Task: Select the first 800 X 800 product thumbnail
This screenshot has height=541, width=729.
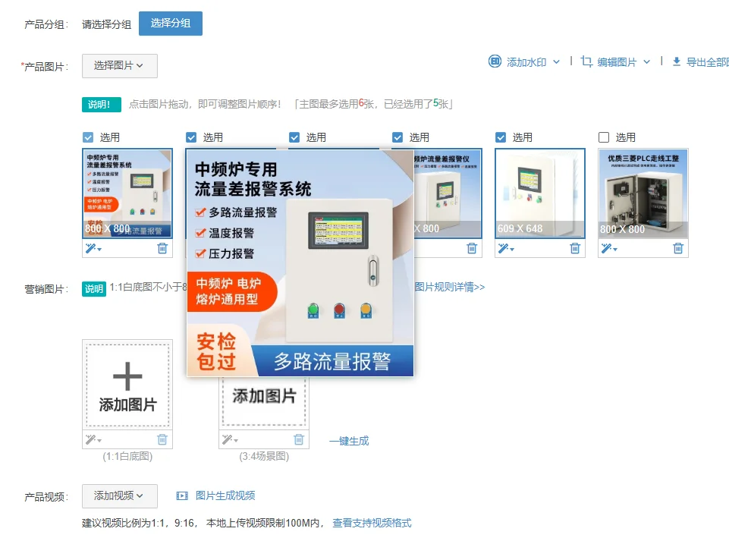Action: pos(127,193)
